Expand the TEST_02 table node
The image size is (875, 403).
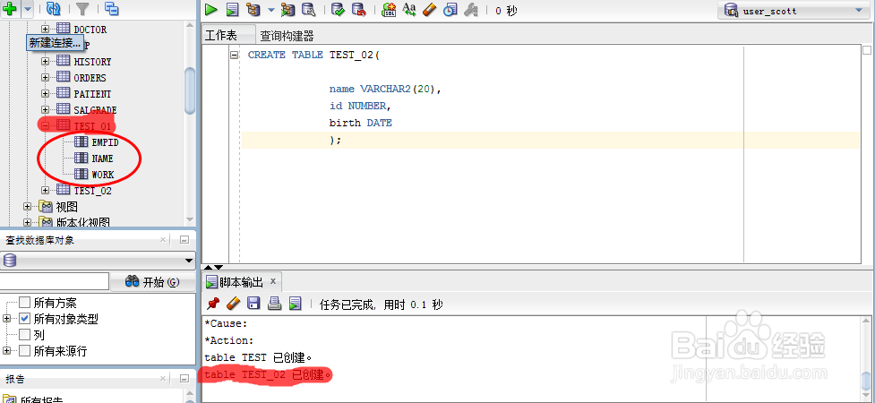coord(45,191)
